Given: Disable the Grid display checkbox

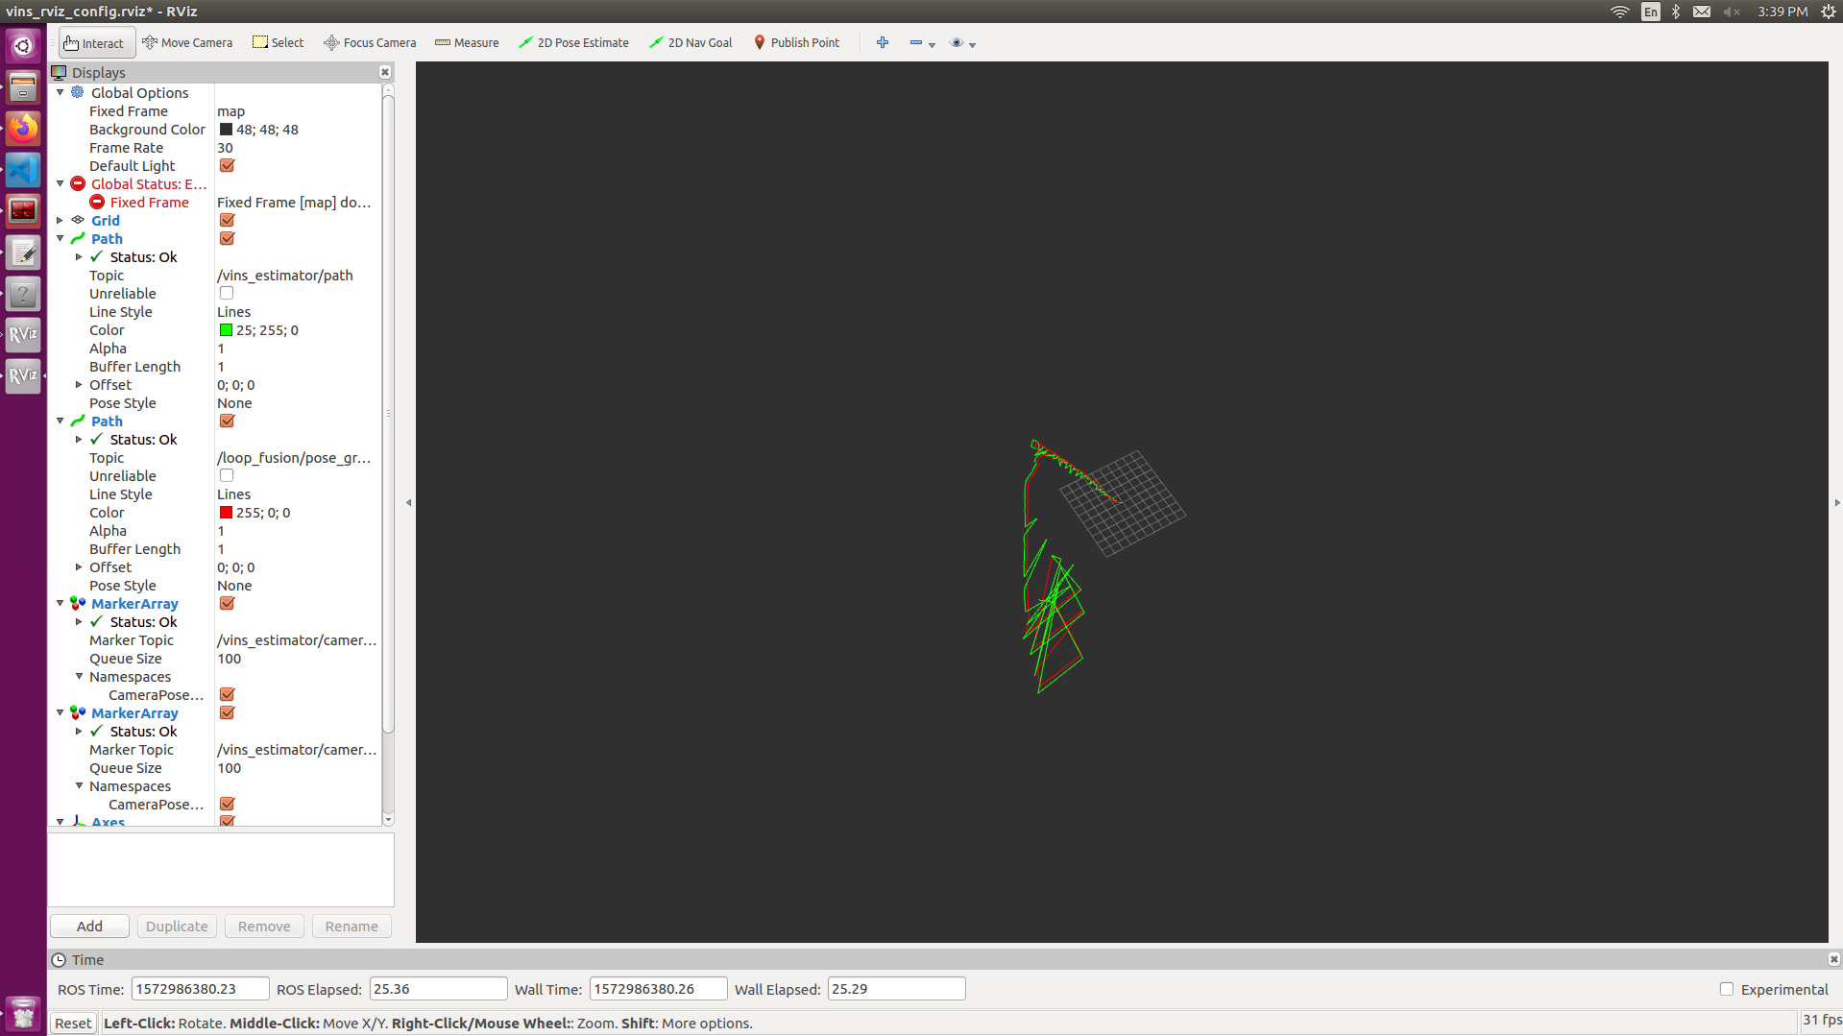Looking at the screenshot, I should [x=227, y=220].
